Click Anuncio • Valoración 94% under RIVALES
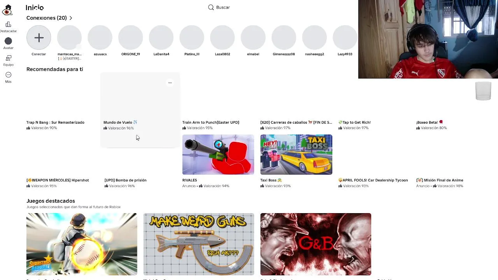Viewport: 498px width, 280px height. pyautogui.click(x=206, y=186)
